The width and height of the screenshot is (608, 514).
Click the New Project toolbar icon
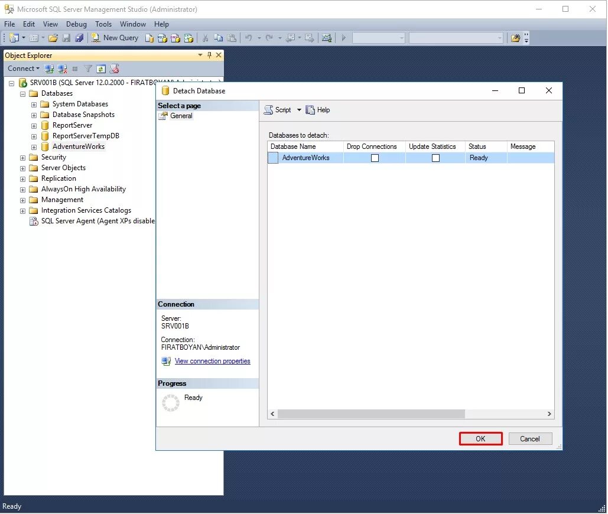(x=14, y=38)
